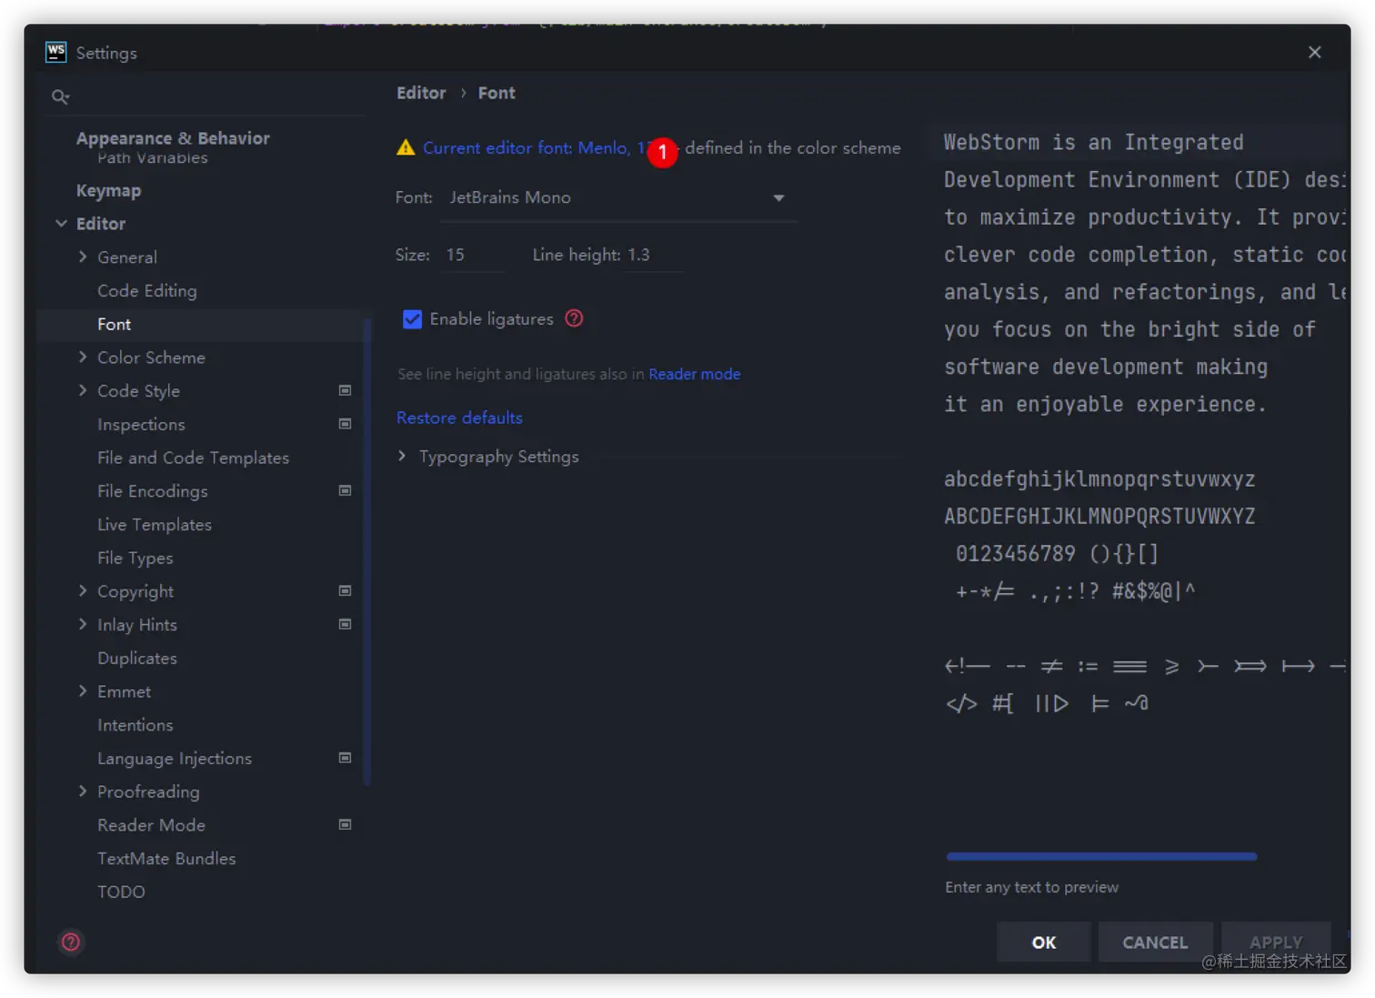Click project-level icon beside Language Injections

pos(345,758)
